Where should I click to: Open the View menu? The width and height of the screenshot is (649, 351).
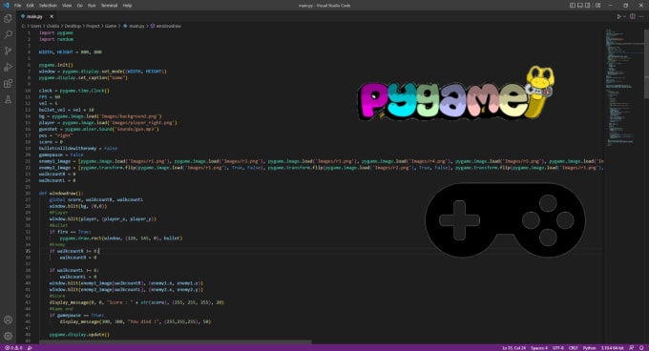coord(67,6)
